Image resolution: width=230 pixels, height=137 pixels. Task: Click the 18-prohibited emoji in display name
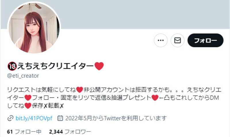click(x=12, y=66)
